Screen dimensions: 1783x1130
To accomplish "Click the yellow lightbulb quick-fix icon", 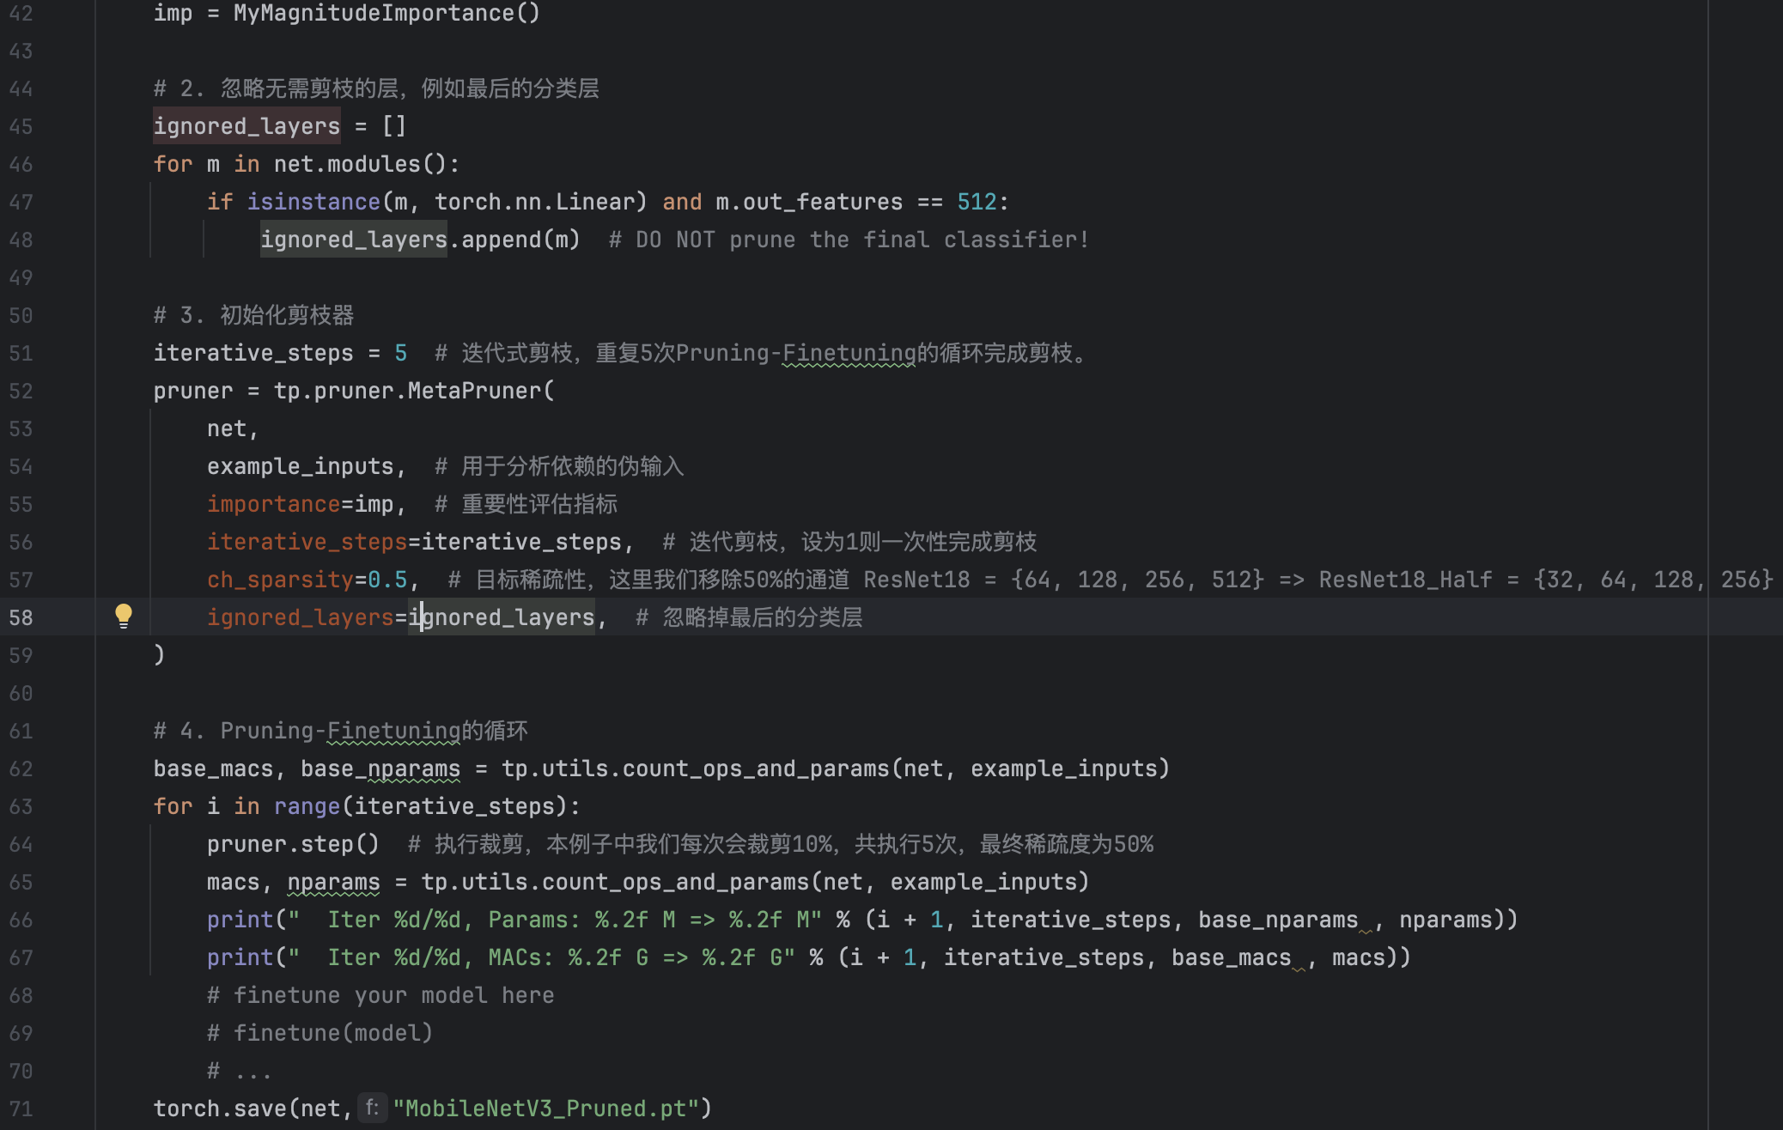I will point(124,615).
